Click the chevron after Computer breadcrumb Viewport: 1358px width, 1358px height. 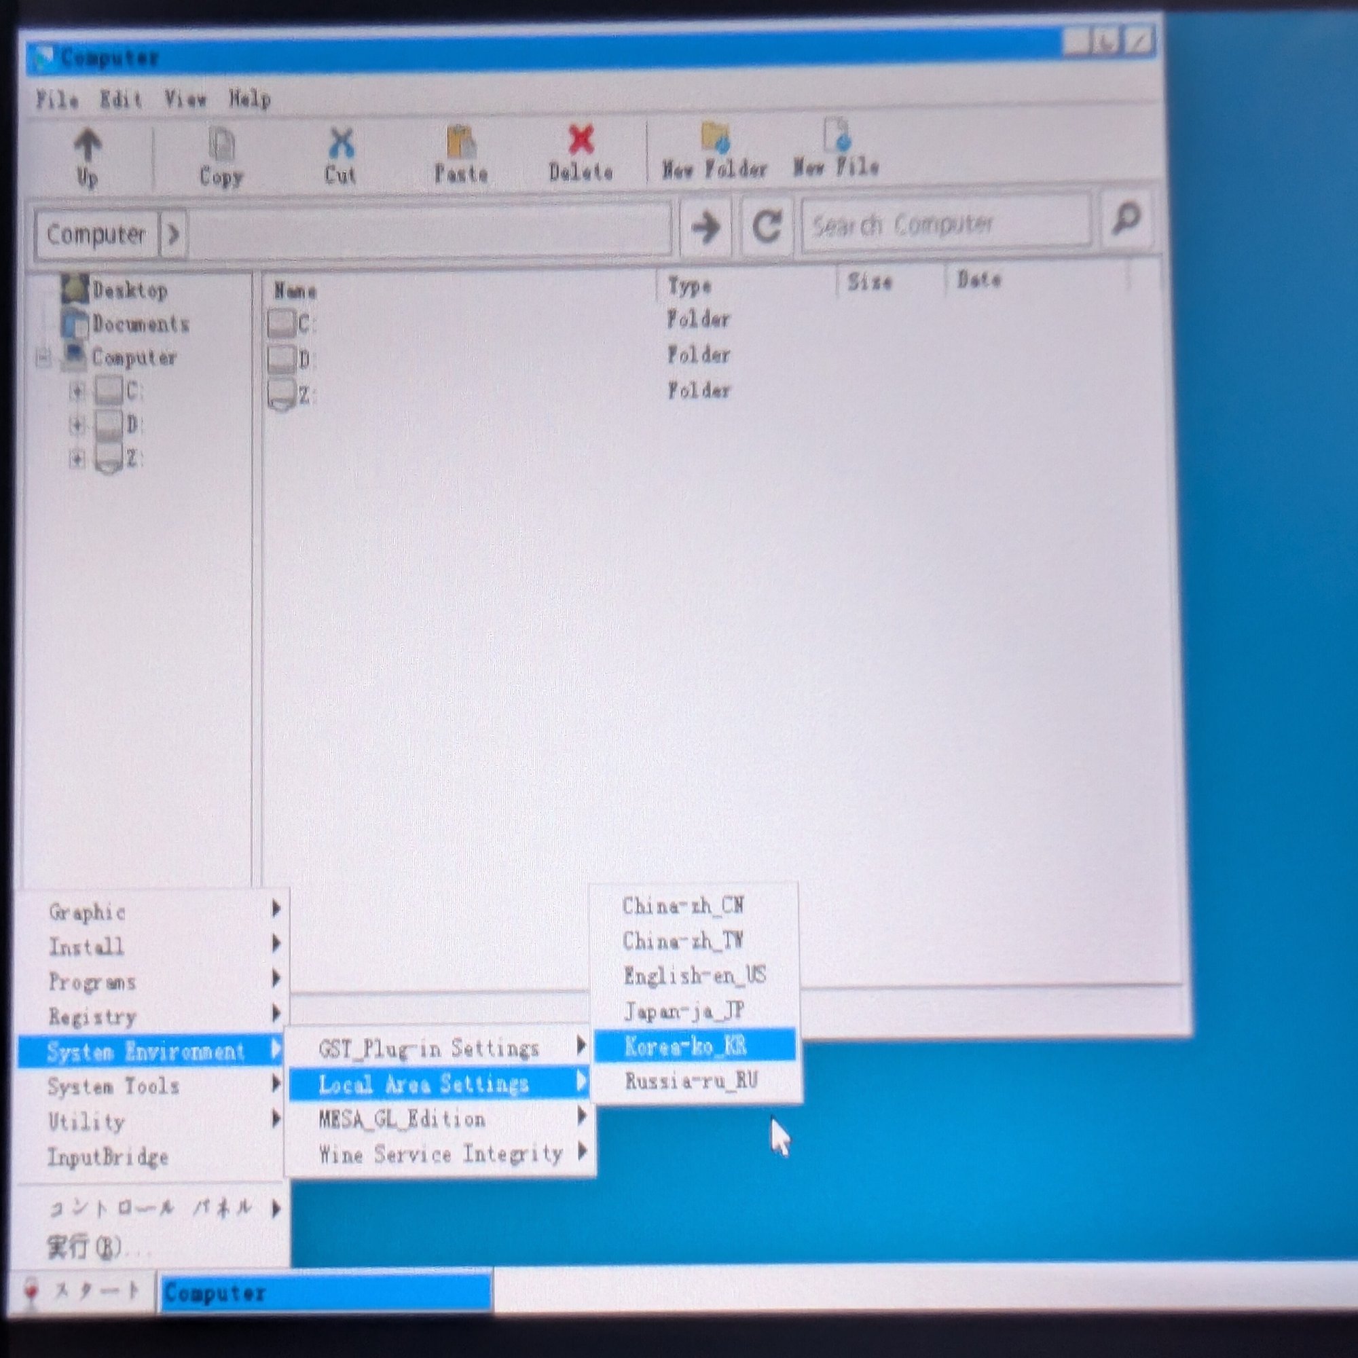click(x=174, y=233)
